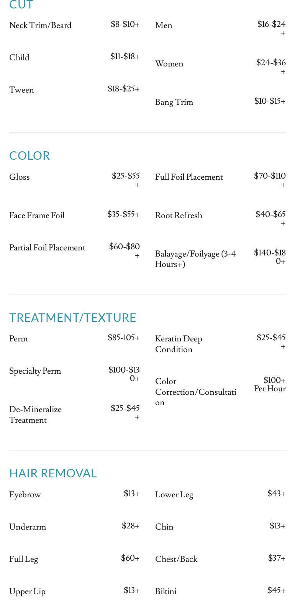Screen dimensions: 295x611
Task: Click the Bikini $45+ price
Action: coord(276,590)
